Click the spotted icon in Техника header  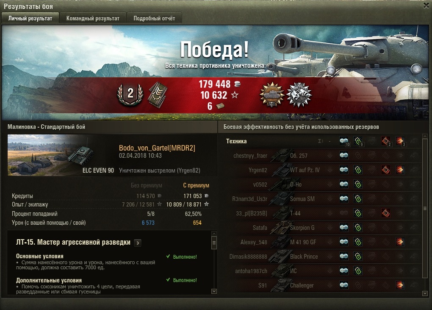[344, 141]
